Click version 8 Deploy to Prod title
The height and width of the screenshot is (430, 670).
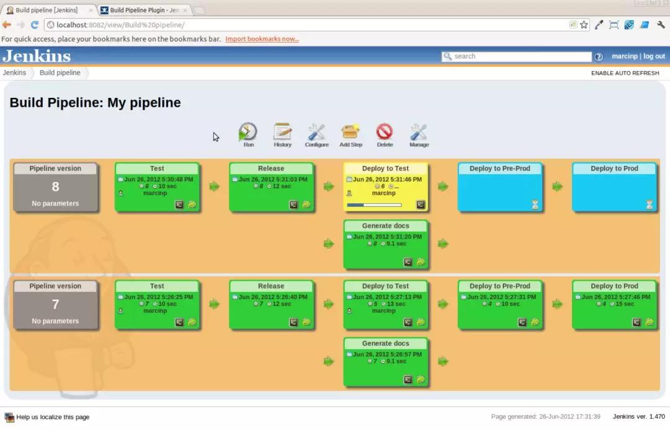614,169
